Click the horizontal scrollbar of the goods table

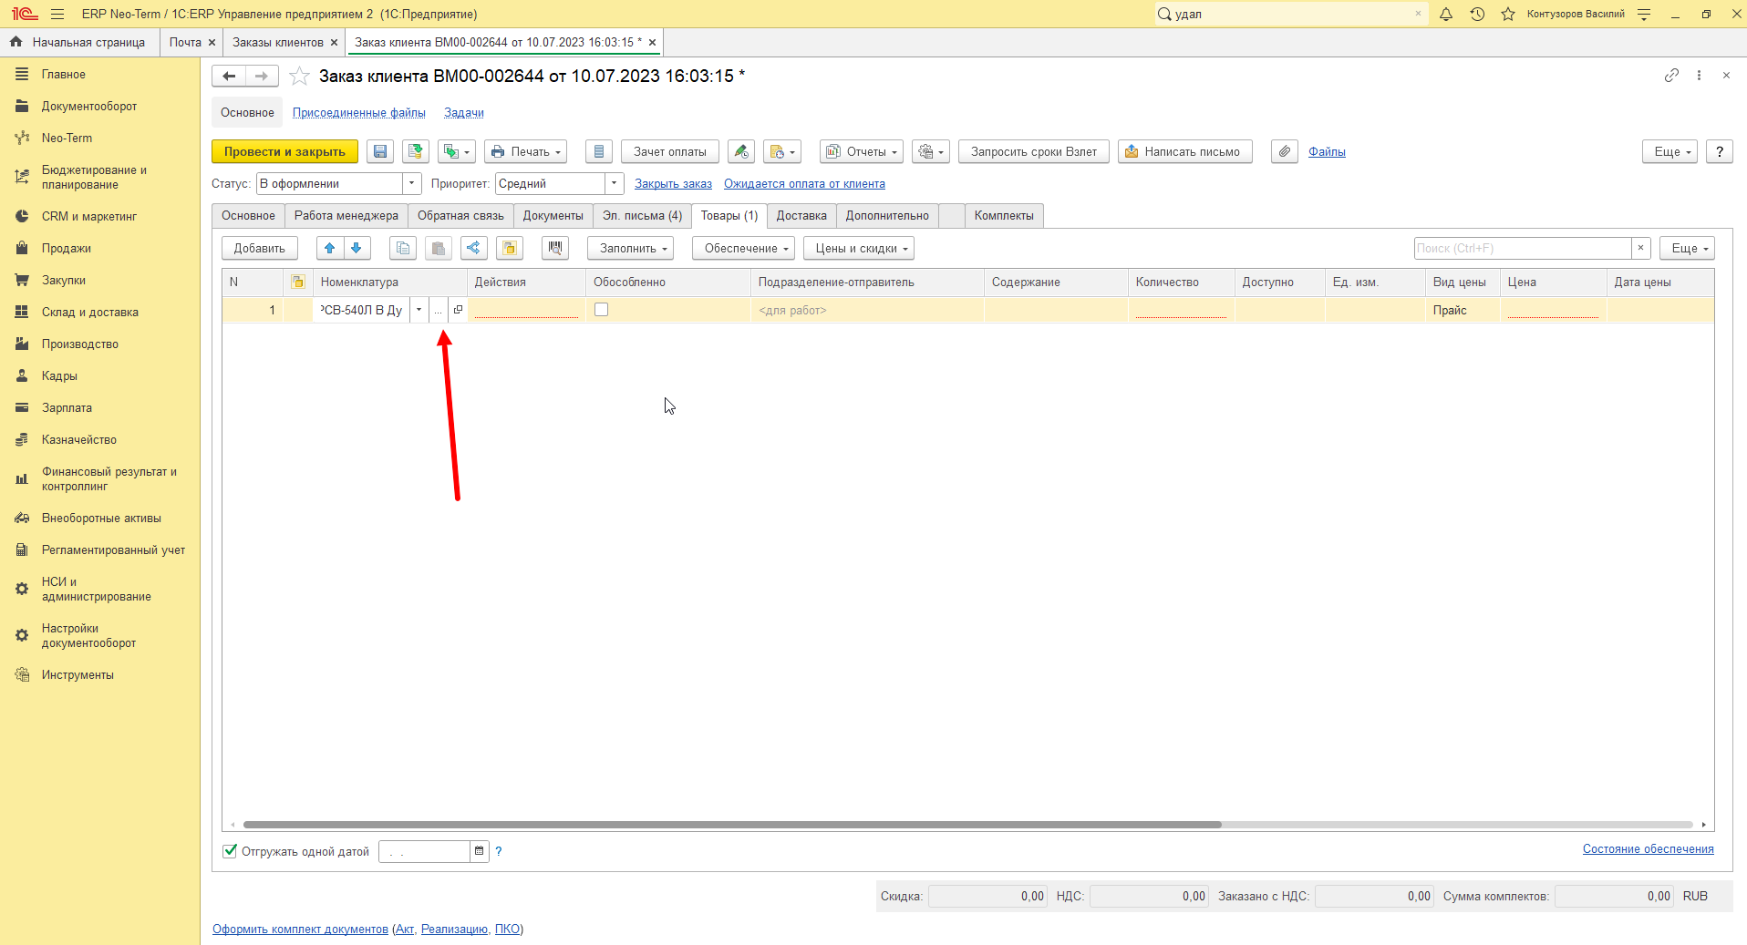pos(732,825)
